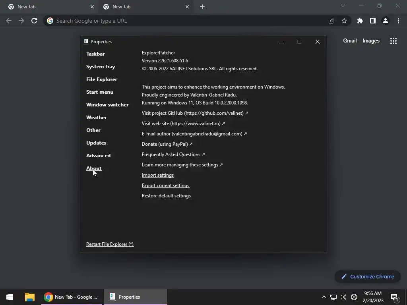This screenshot has width=407, height=305.
Task: Open Donate using PayPal link
Action: tap(167, 144)
